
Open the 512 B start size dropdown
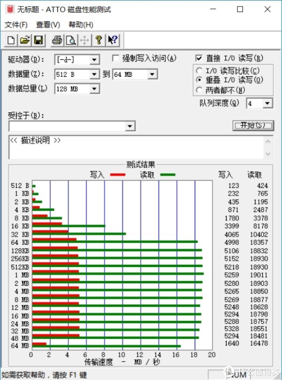point(94,74)
